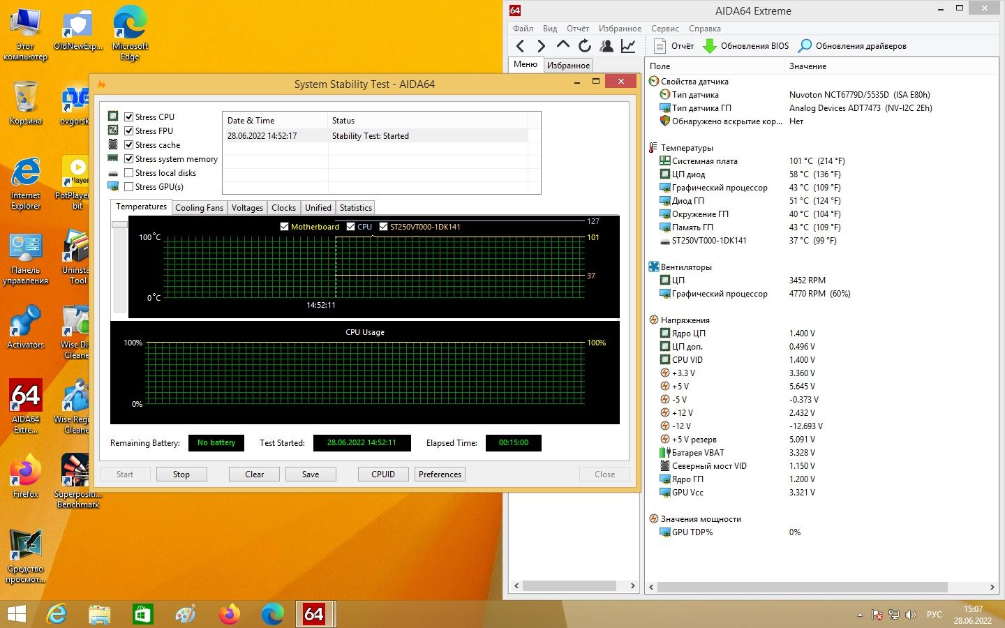Open the Файл menu in AIDA64
This screenshot has width=1005, height=628.
point(523,29)
